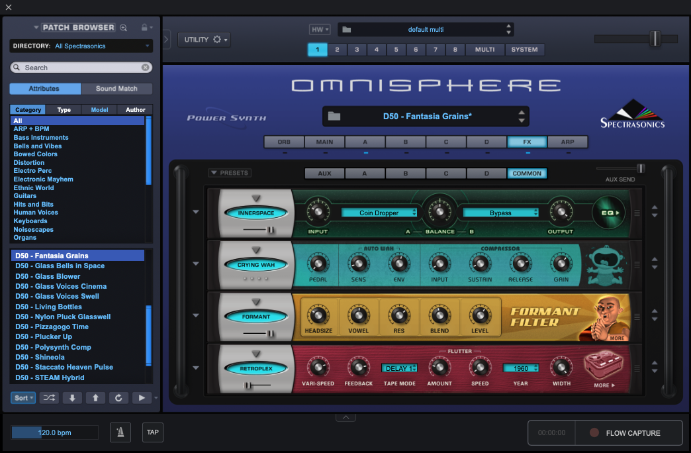691x453 pixels.
Task: Toggle the INNERSPACE effect power button
Action: click(256, 213)
